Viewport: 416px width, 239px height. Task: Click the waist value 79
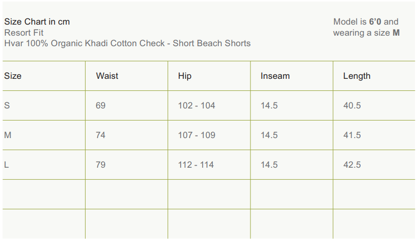pos(101,165)
